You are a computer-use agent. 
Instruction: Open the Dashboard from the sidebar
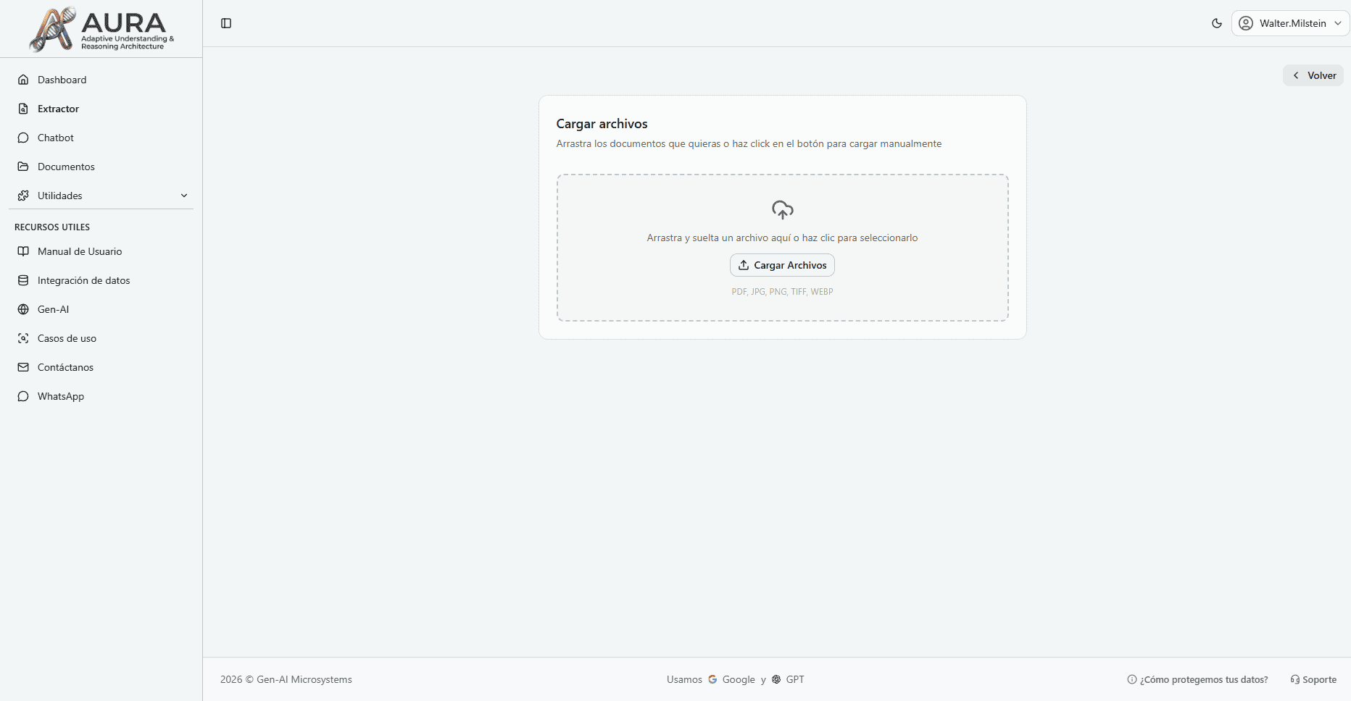tap(62, 80)
